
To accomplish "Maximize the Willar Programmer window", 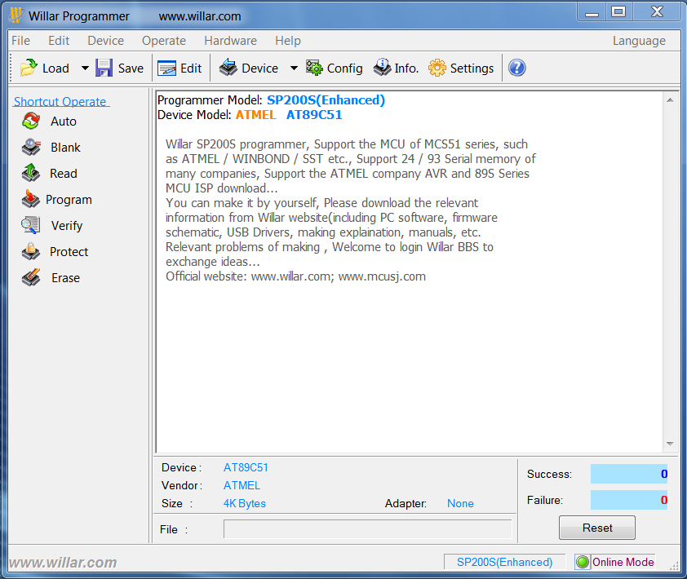I will [618, 11].
